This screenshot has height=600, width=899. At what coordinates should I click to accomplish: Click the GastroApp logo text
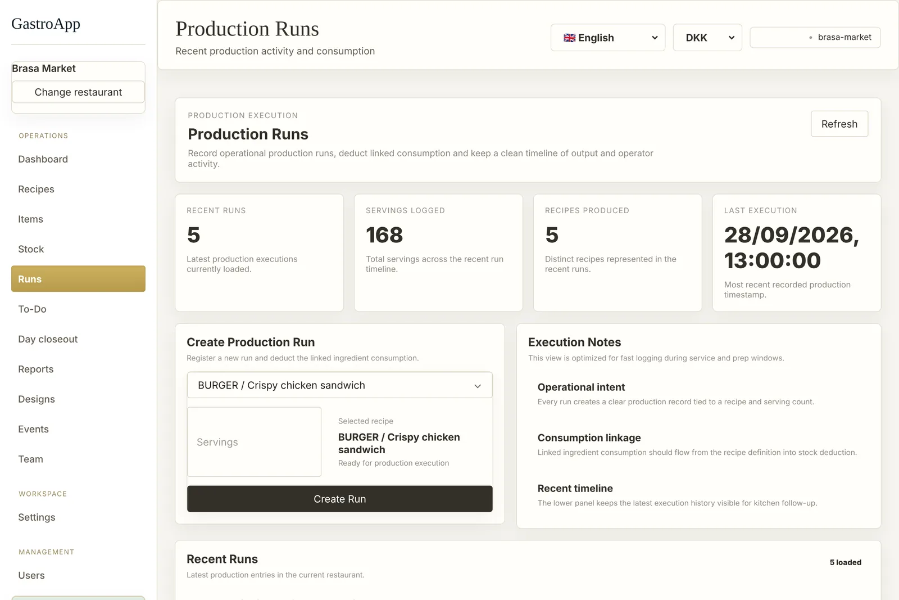46,24
